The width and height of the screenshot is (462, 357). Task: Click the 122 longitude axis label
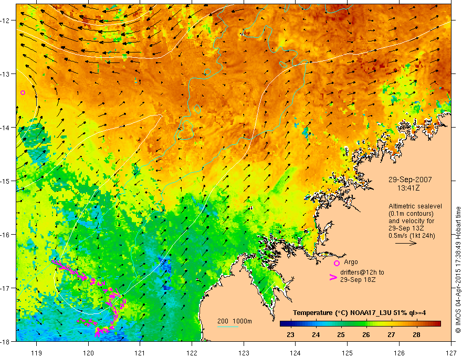click(x=192, y=353)
